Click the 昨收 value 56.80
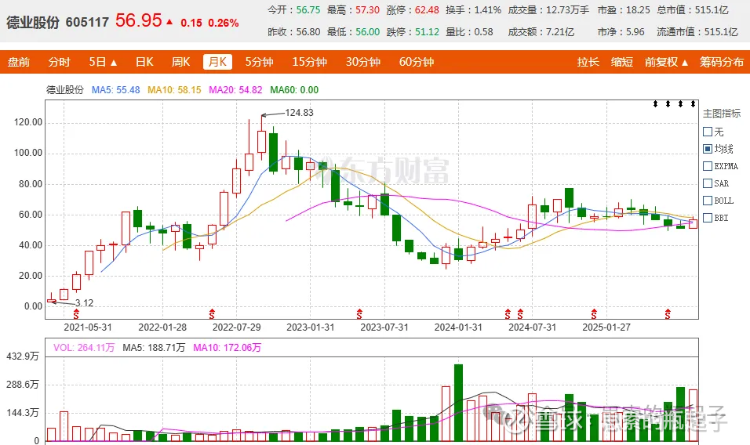 [308, 32]
